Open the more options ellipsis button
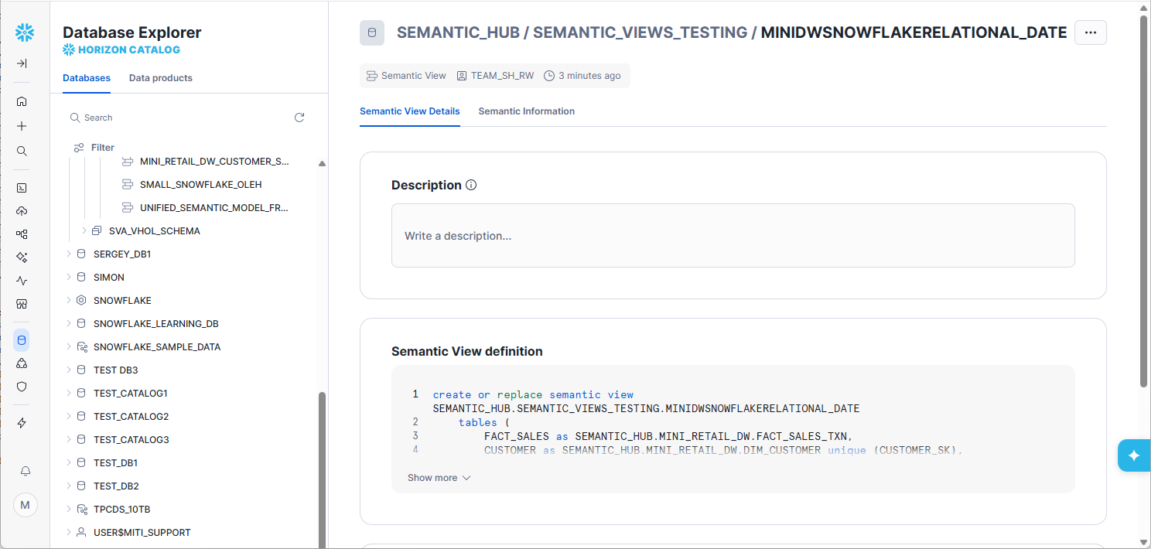This screenshot has width=1151, height=549. point(1090,32)
